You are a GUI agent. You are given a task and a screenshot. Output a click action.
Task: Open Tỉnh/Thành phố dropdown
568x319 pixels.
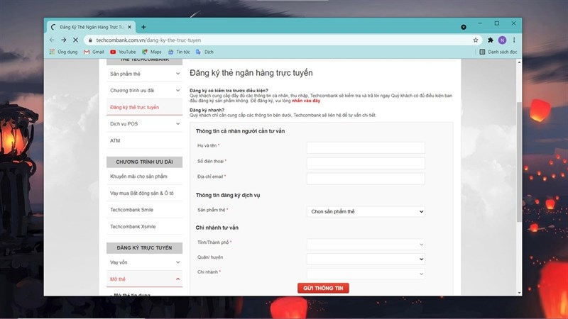pos(366,244)
